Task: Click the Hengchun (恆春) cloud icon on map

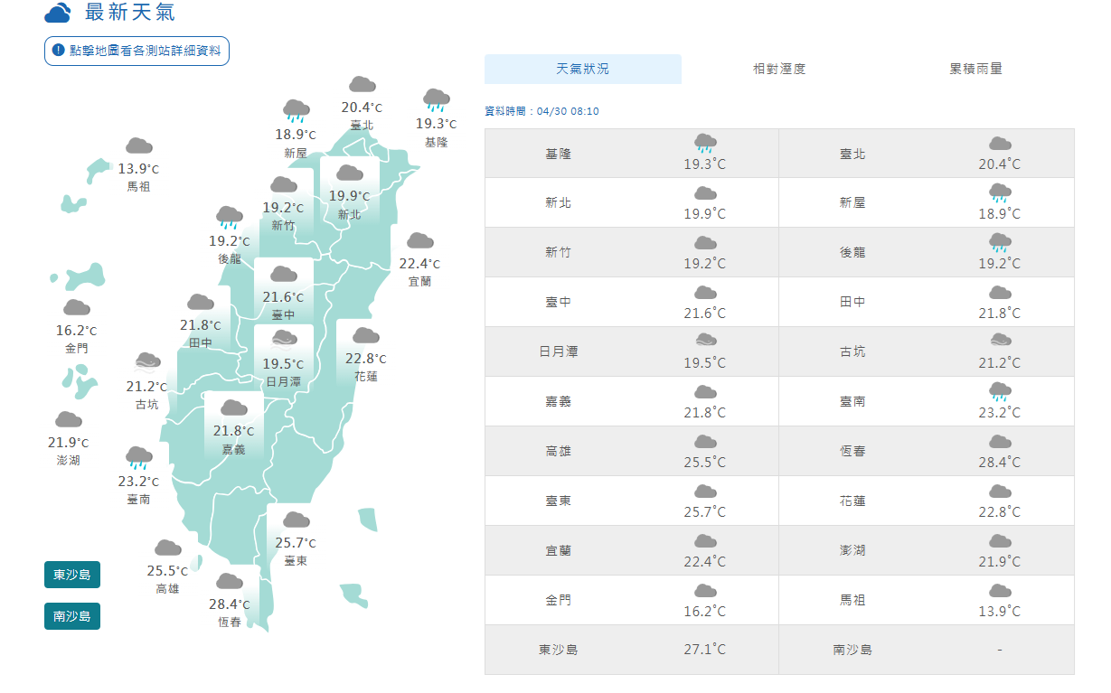Action: 230,582
